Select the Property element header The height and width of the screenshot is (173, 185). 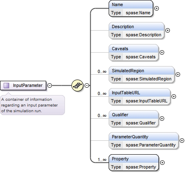click(134, 159)
